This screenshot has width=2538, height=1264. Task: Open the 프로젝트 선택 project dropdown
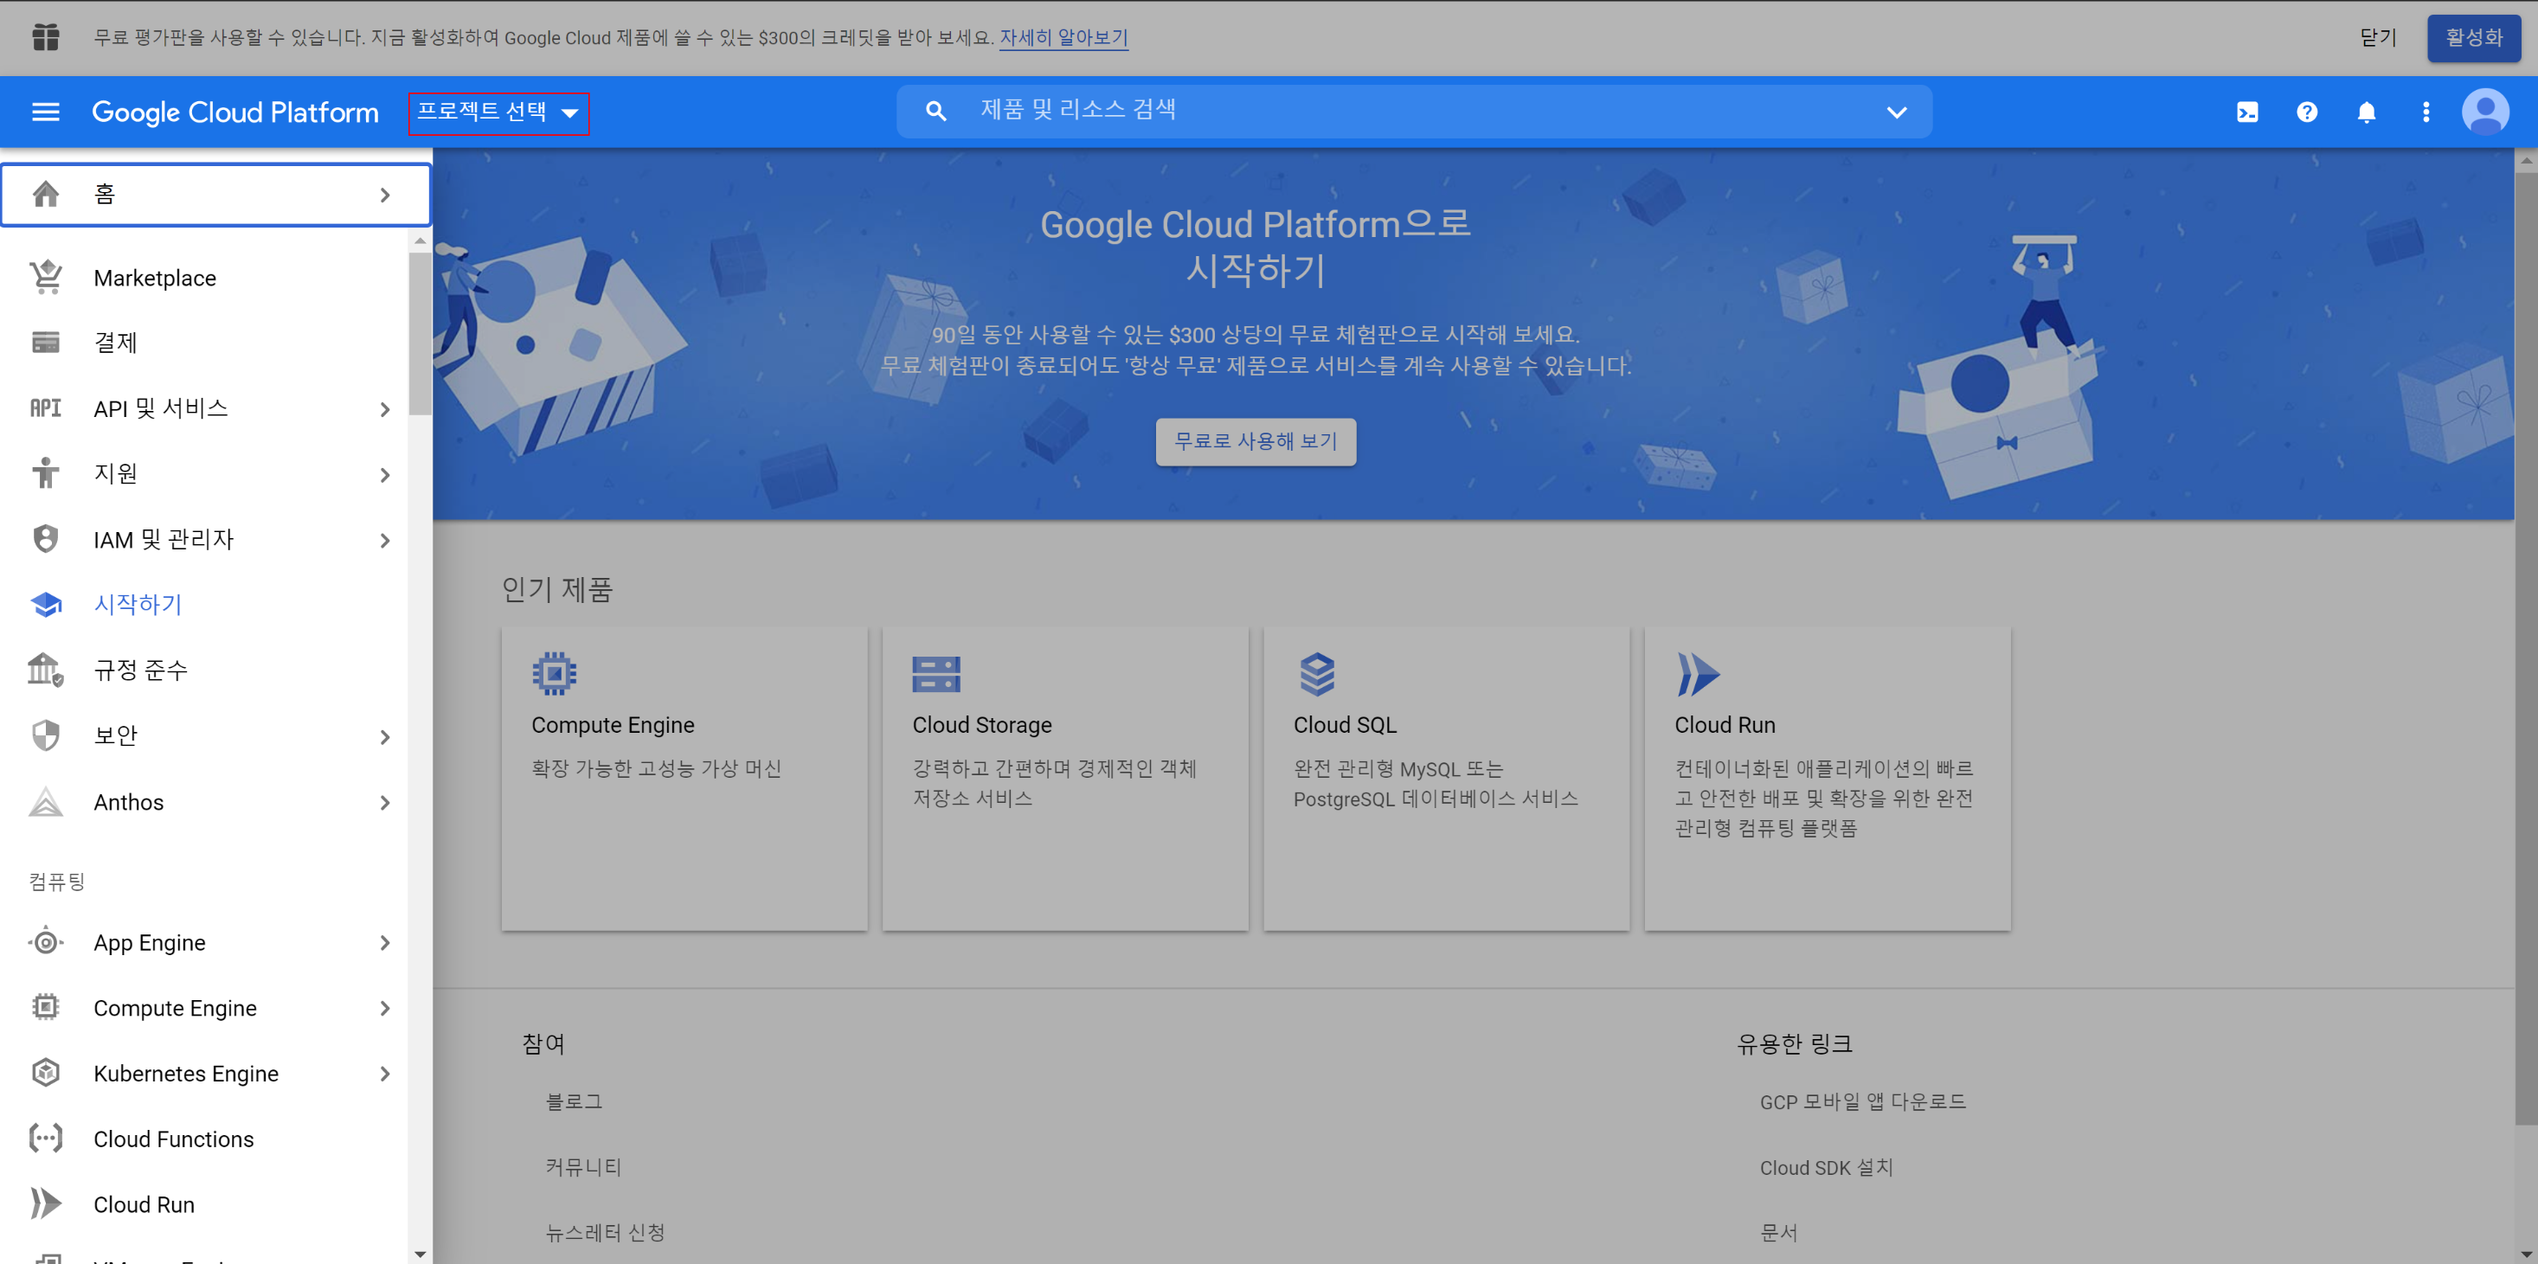498,112
